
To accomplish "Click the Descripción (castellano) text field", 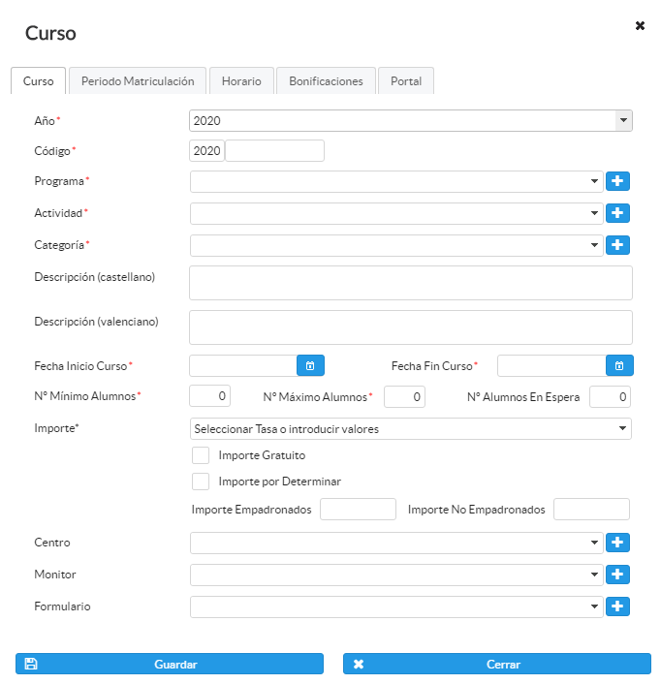I will coord(411,283).
